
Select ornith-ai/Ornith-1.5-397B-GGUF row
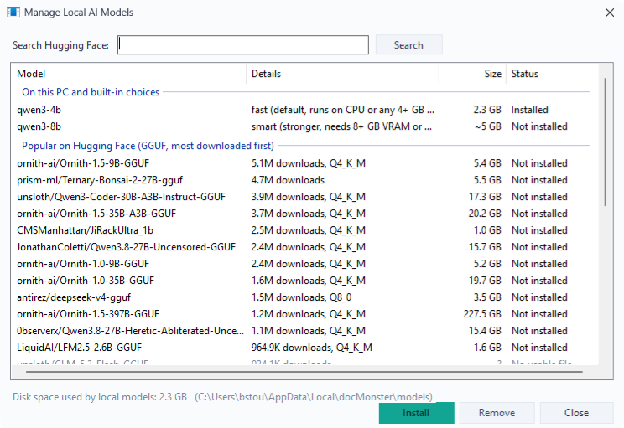pyautogui.click(x=304, y=314)
